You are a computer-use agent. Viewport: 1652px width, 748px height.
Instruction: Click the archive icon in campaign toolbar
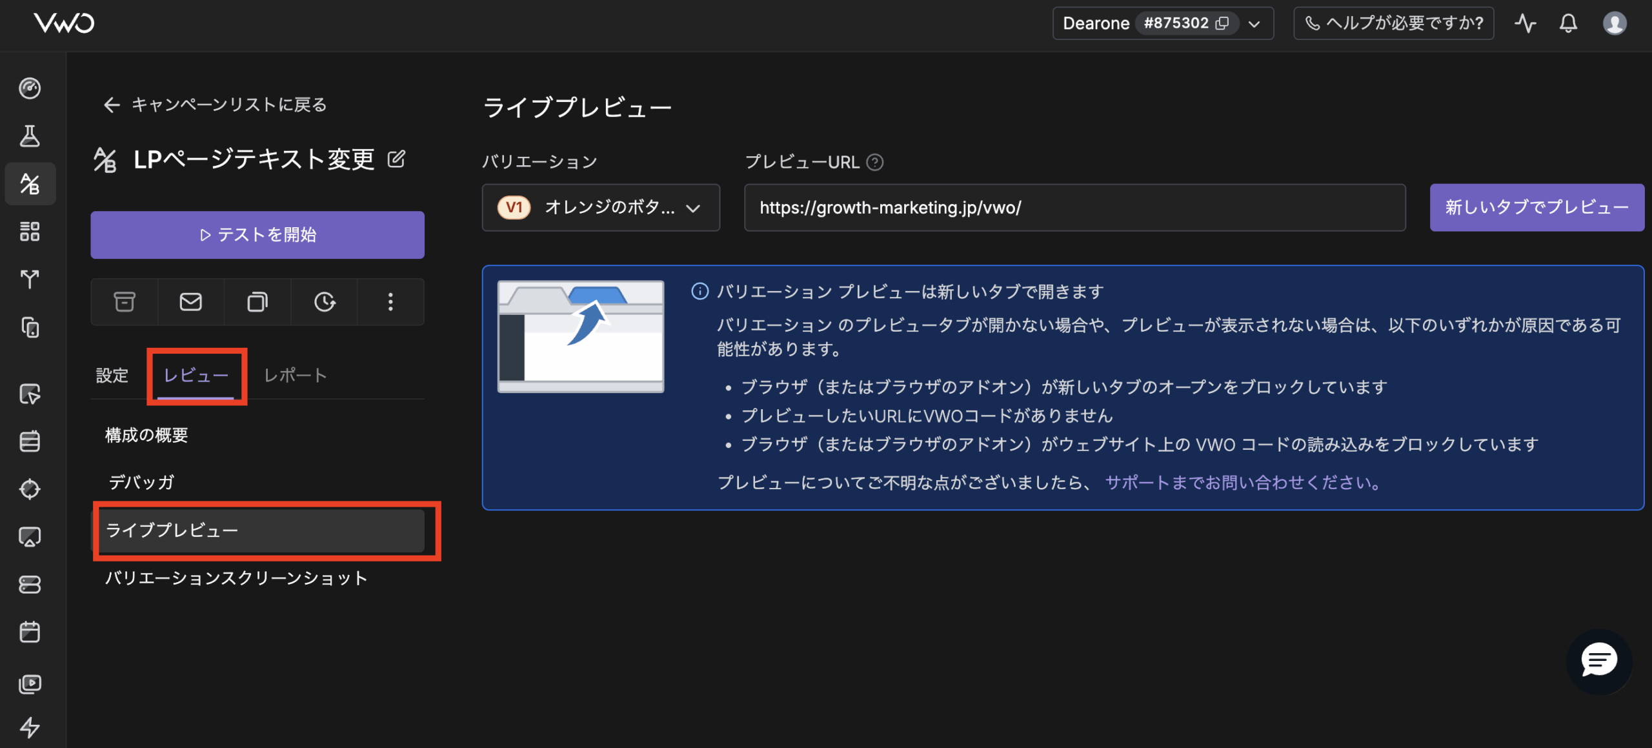pos(125,301)
